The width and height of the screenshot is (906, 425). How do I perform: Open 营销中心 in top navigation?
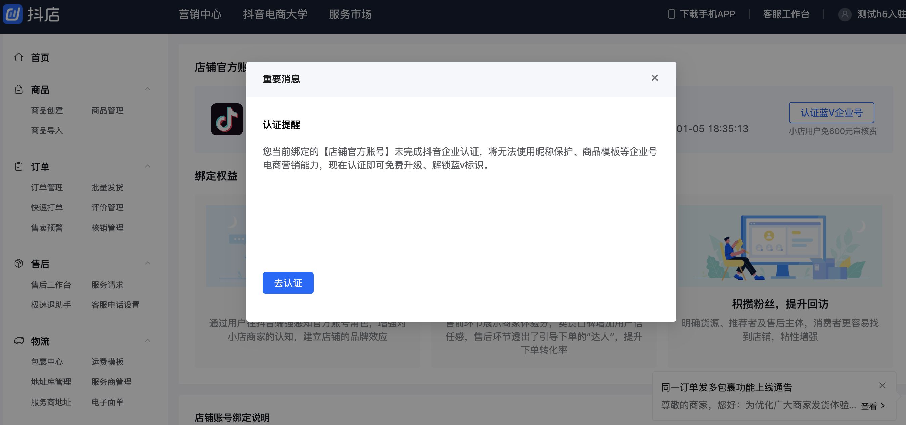(x=200, y=14)
